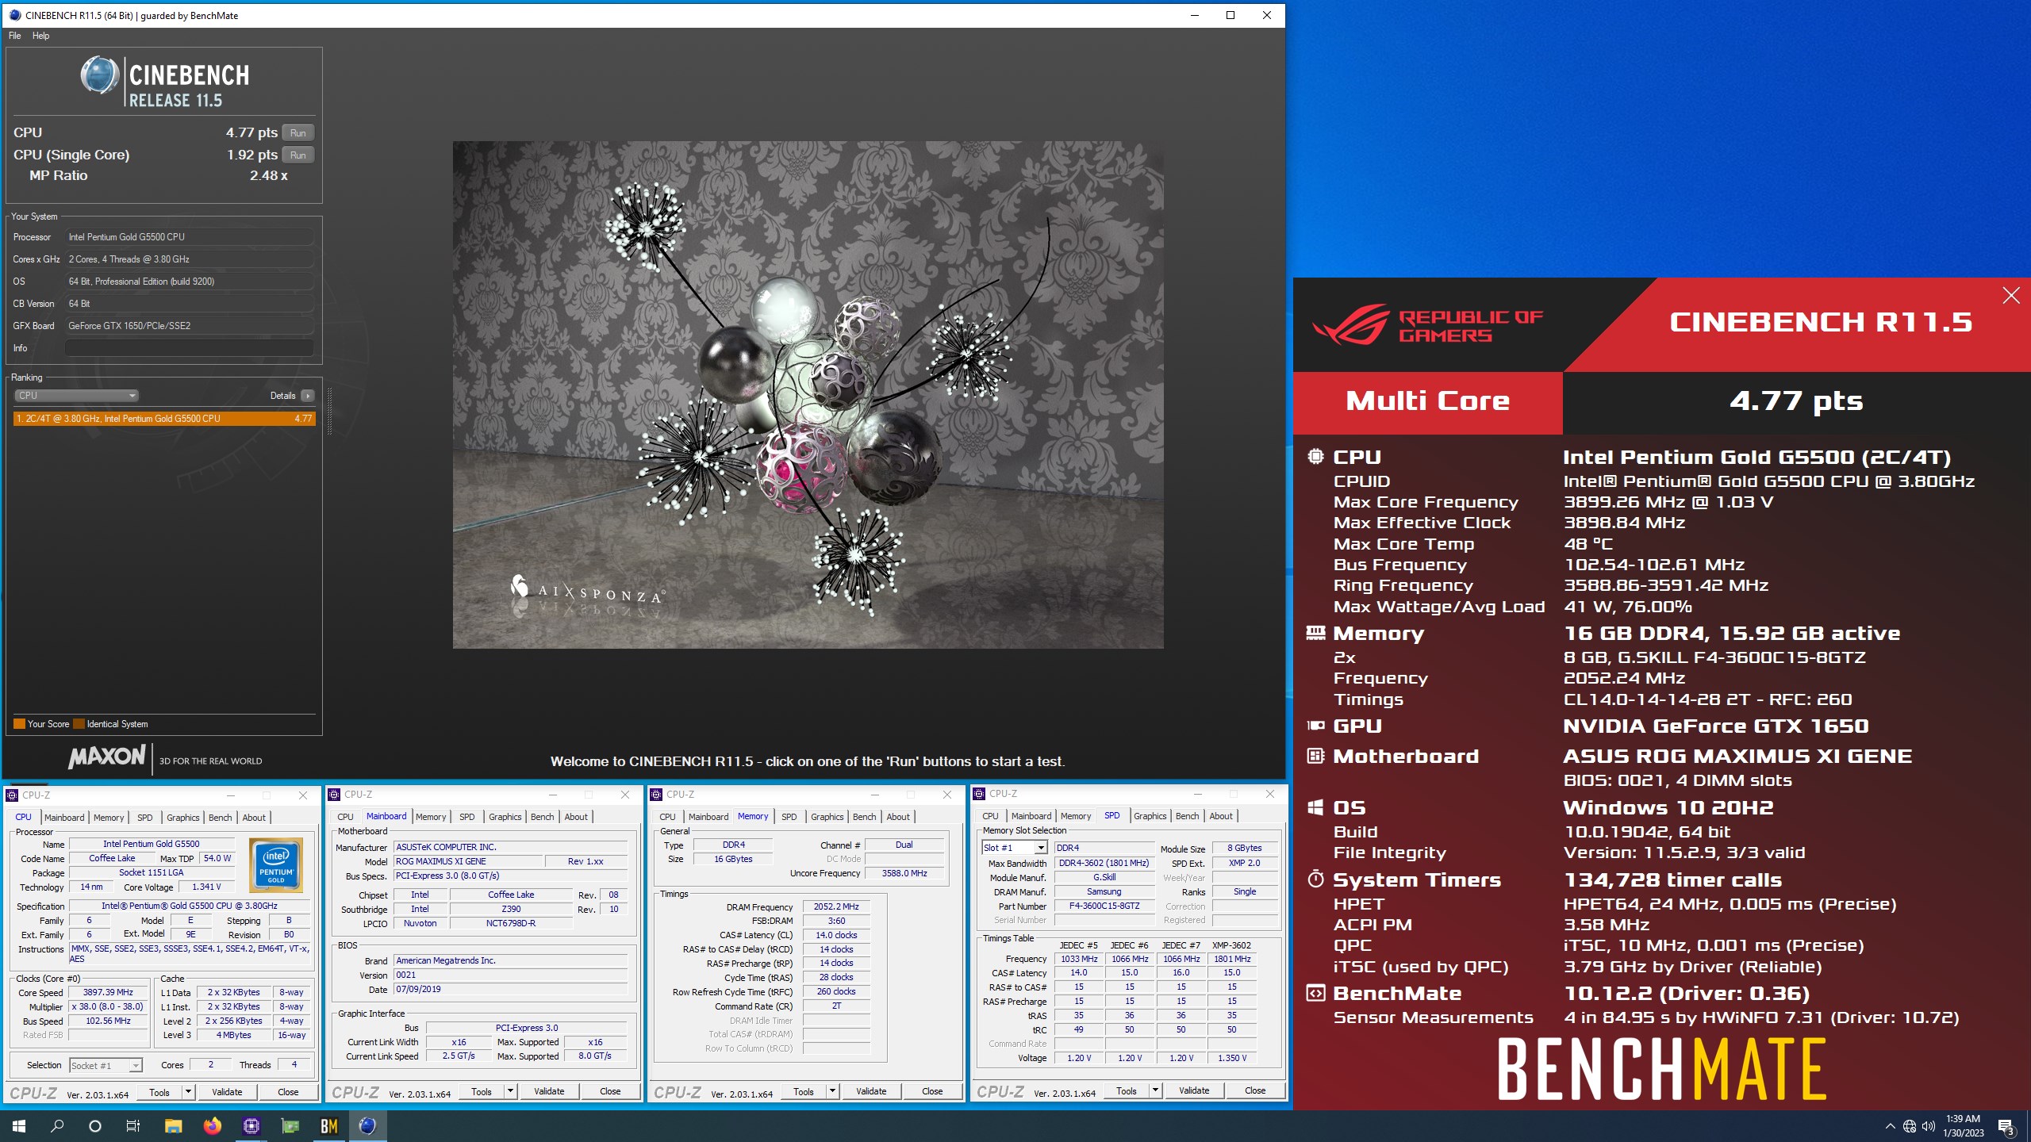Open the Windows Start menu
This screenshot has height=1142, width=2031.
point(19,1125)
